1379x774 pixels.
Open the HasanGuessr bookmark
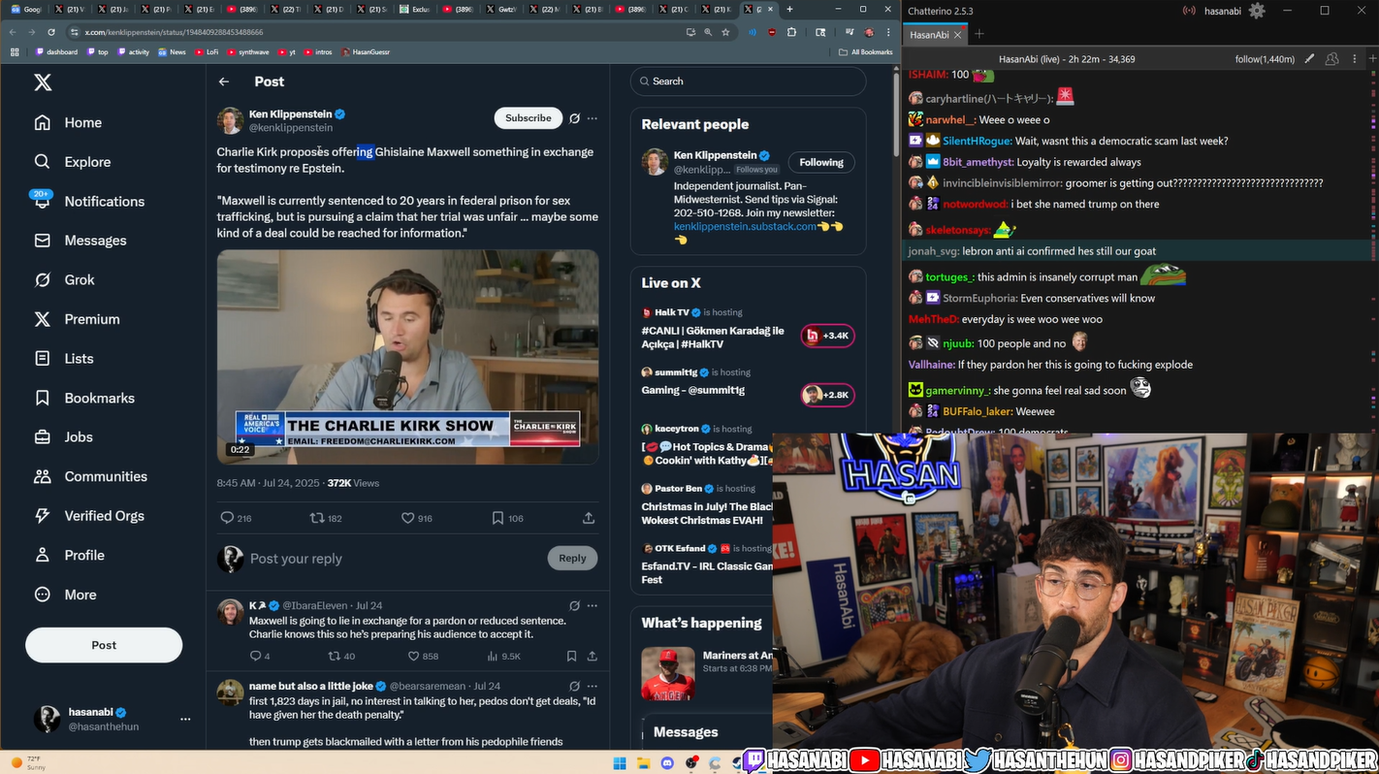point(366,51)
